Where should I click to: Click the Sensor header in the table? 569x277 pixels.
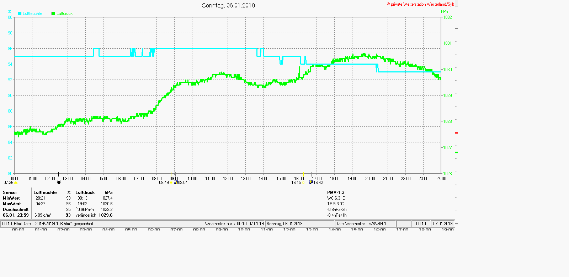[10, 192]
